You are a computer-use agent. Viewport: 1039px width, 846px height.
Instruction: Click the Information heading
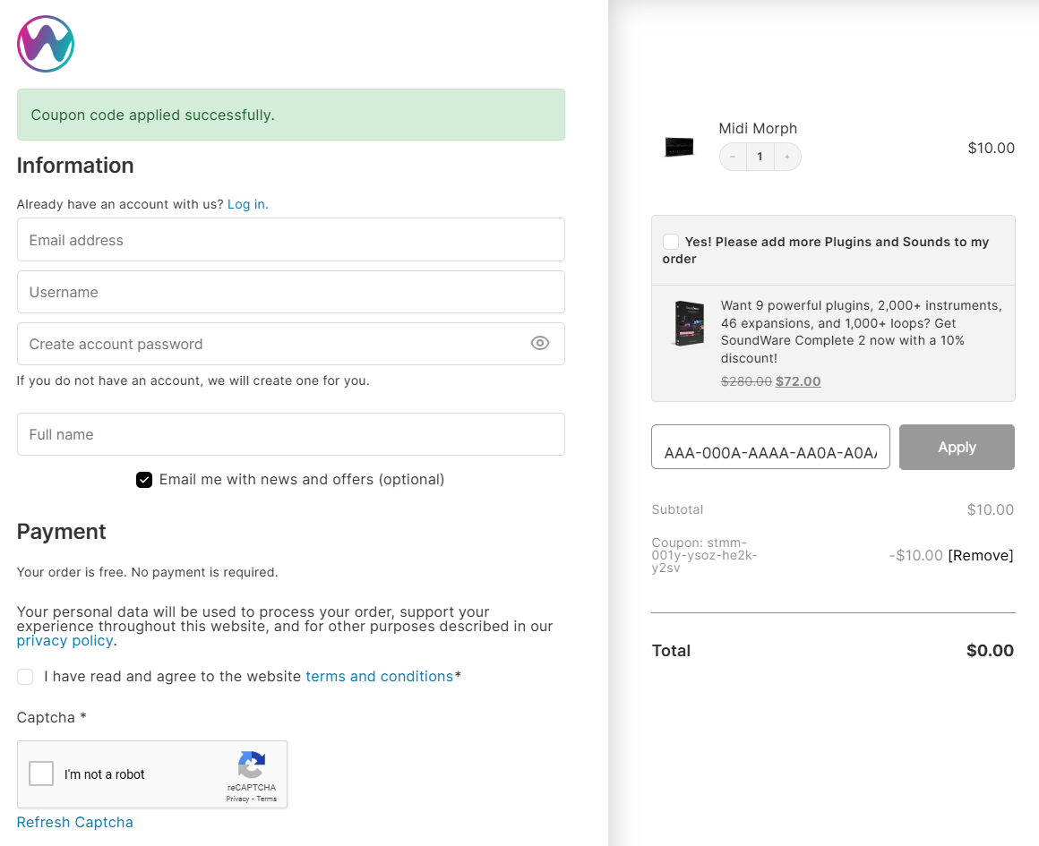point(75,166)
